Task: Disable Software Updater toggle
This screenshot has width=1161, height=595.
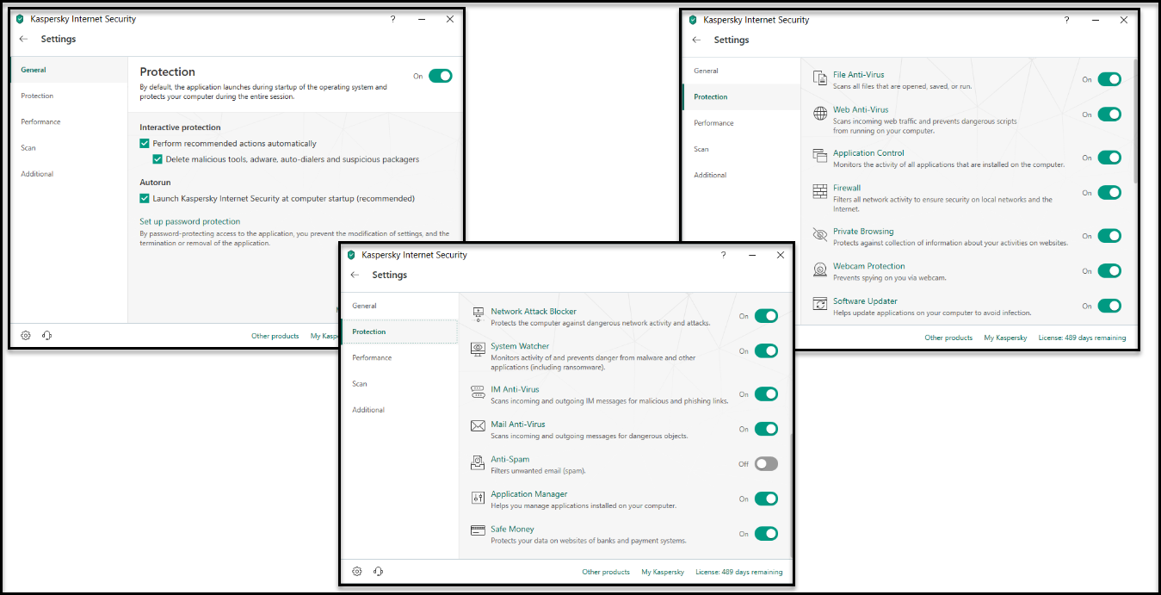Action: 1109,306
